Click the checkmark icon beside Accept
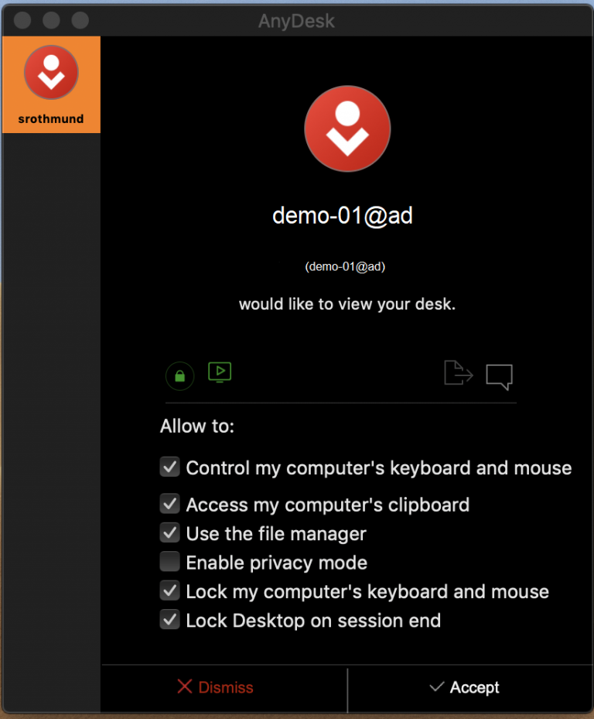594x719 pixels. click(437, 687)
